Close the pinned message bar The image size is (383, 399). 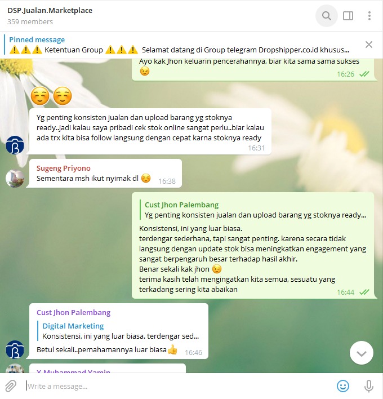369,45
